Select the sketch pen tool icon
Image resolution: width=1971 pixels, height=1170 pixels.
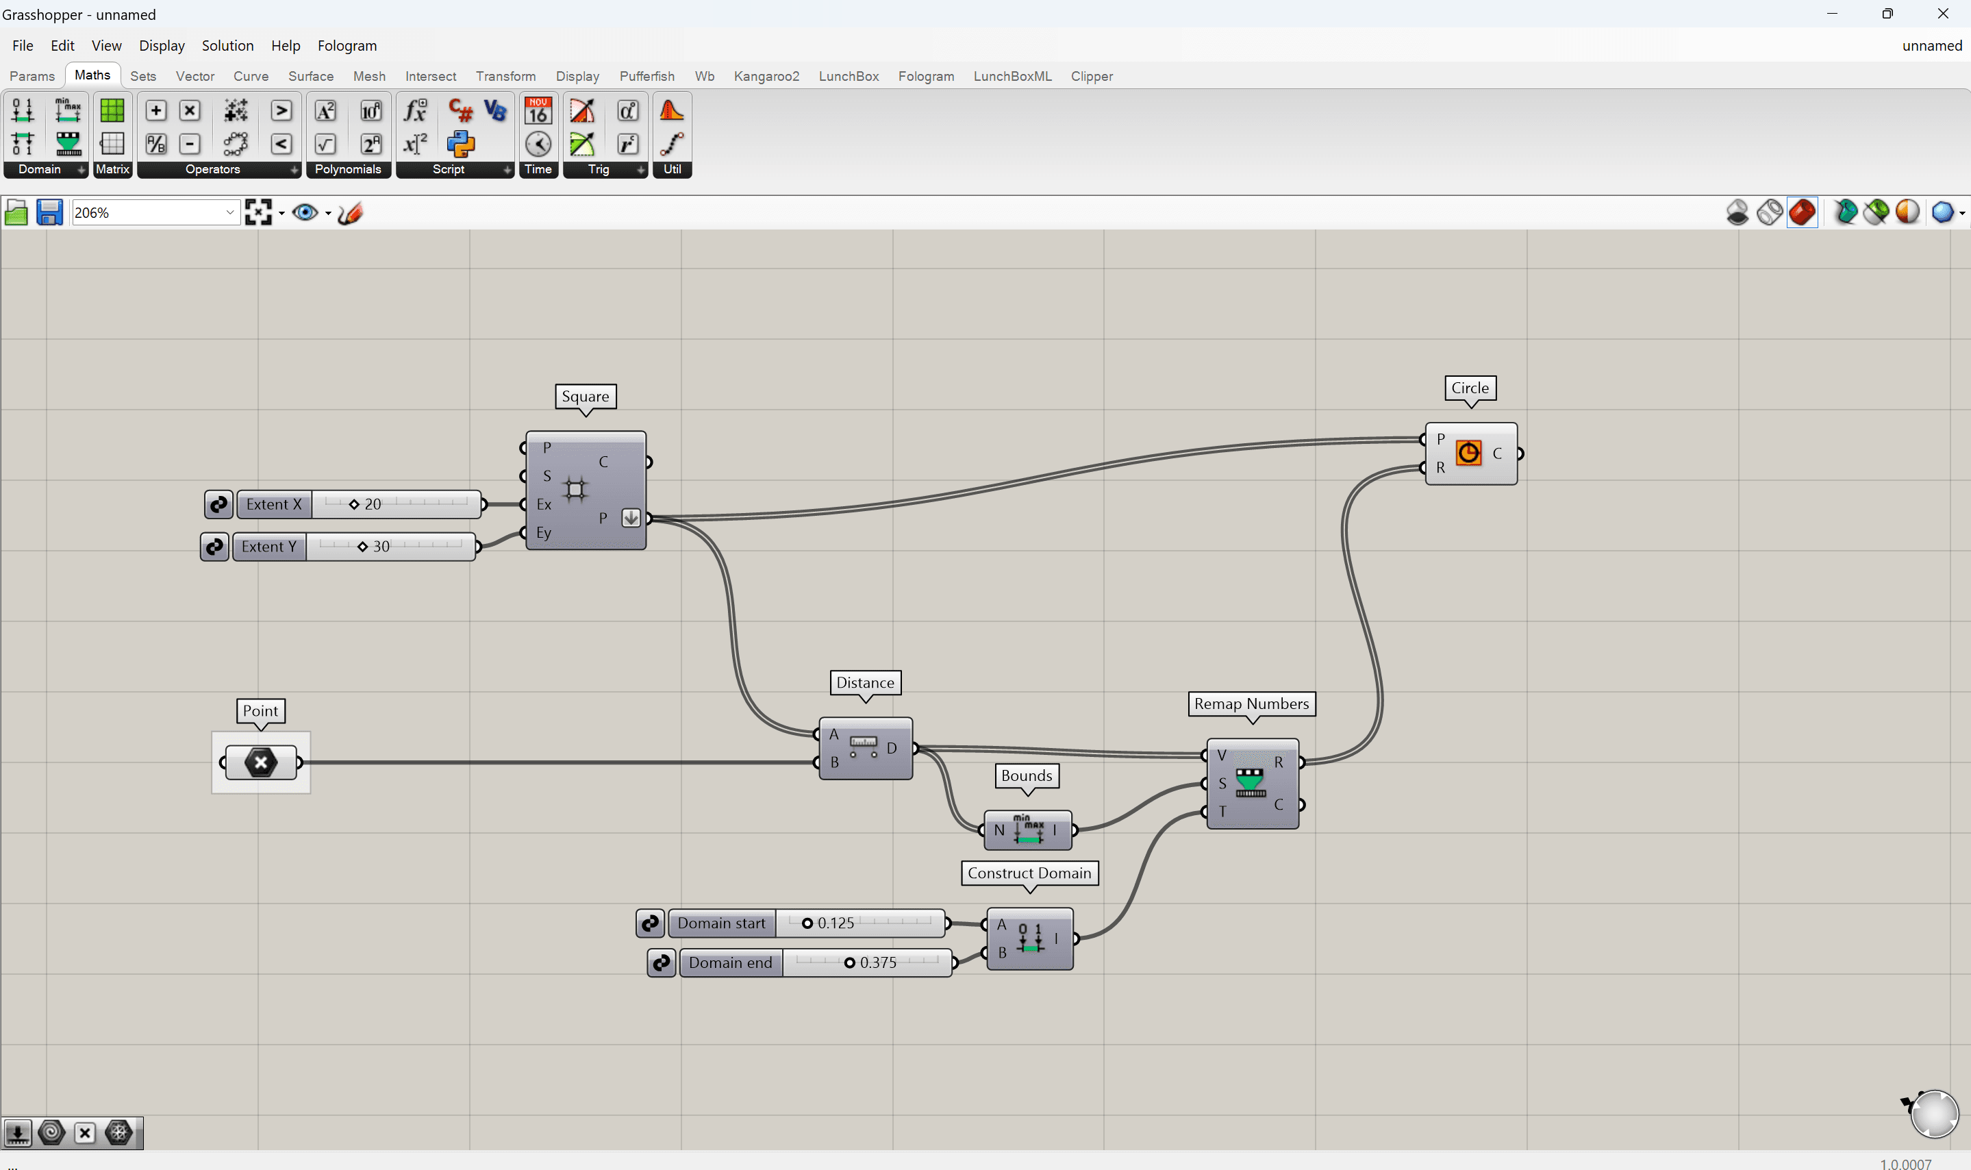(x=350, y=213)
